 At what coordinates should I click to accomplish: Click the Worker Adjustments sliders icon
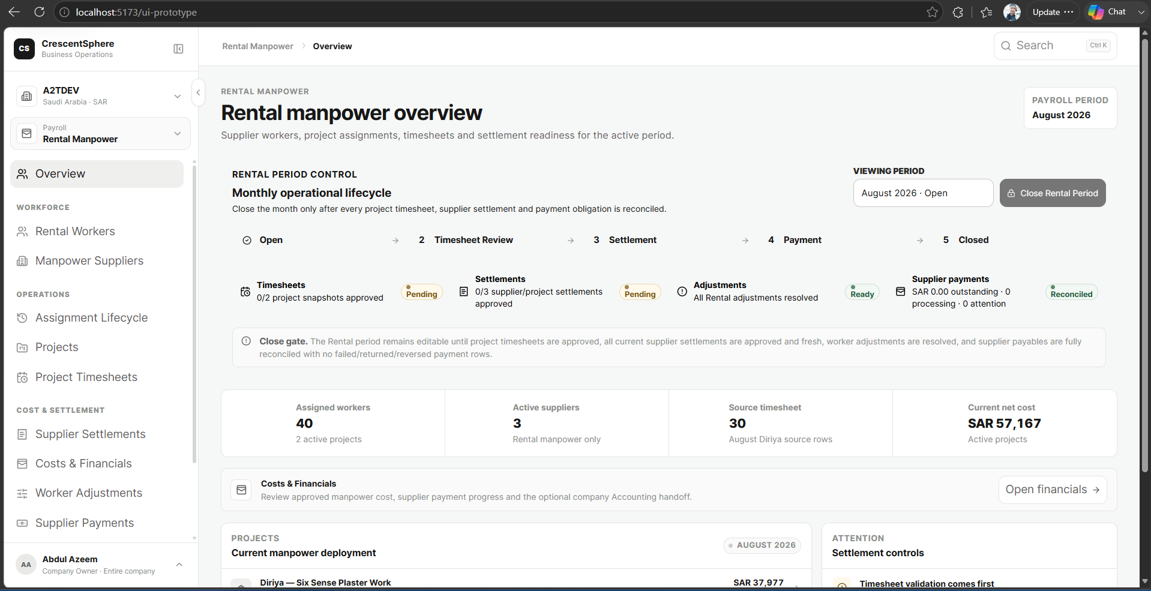pos(22,493)
